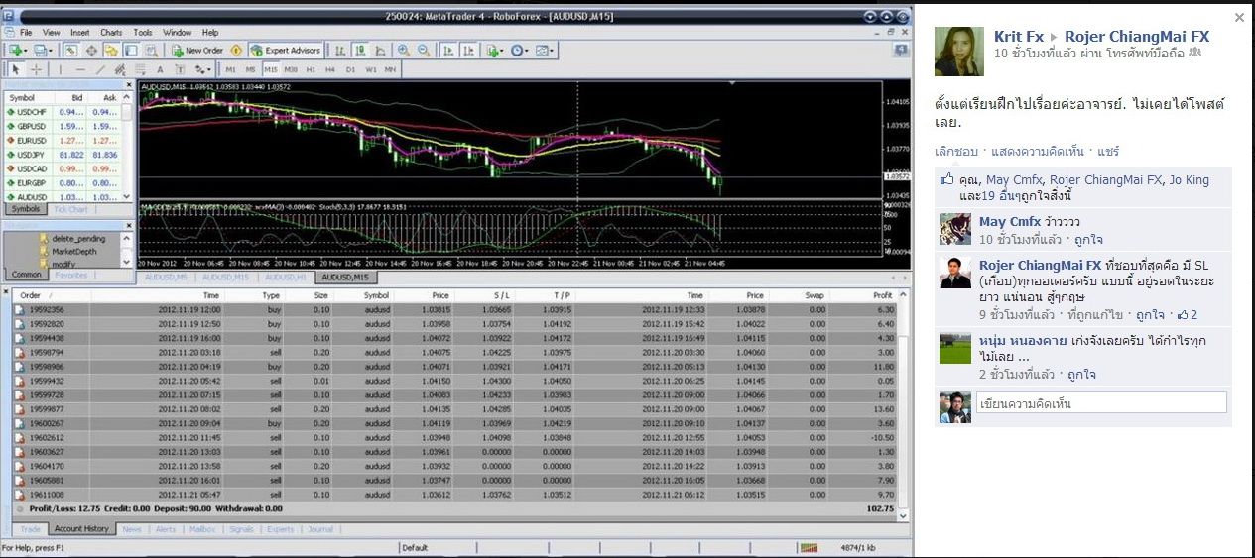Switch to D1 timeframe
The height and width of the screenshot is (558, 1255).
click(350, 69)
